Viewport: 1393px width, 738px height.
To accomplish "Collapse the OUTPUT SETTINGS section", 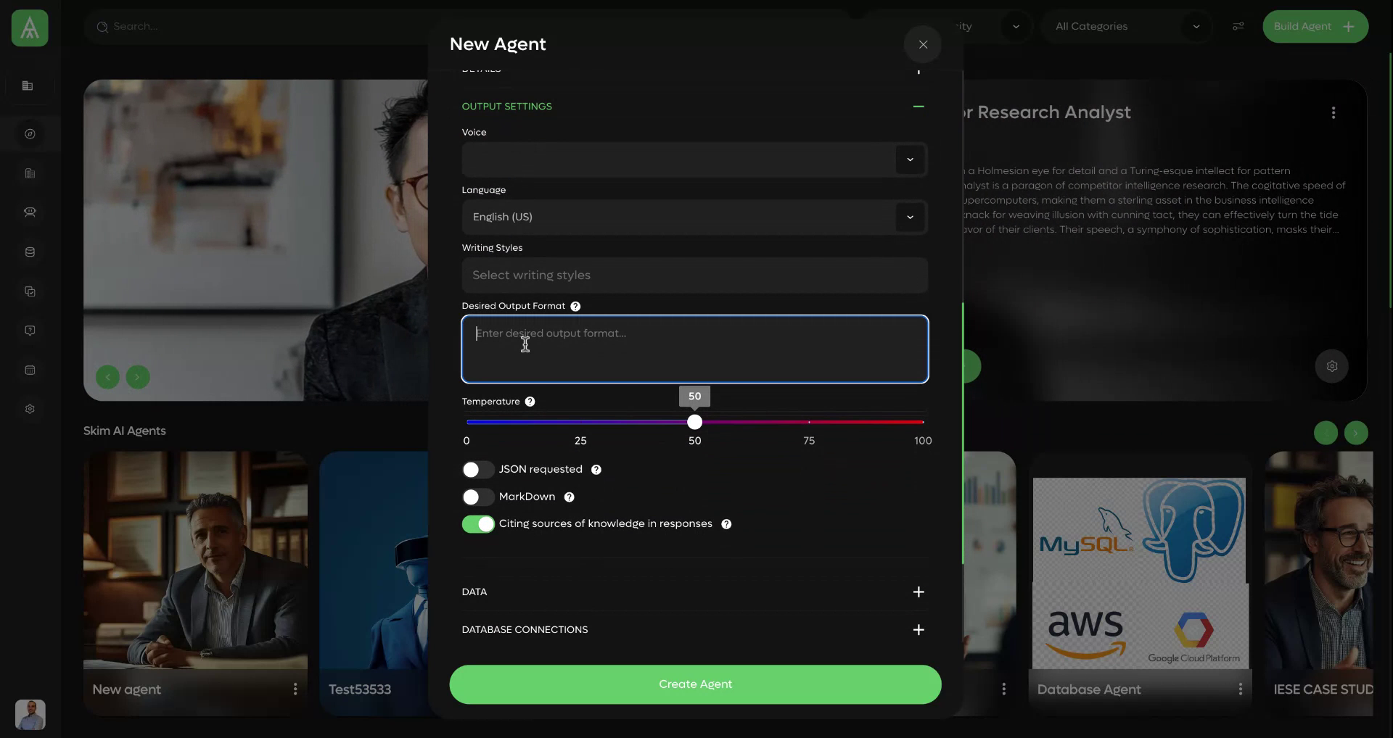I will pos(918,107).
